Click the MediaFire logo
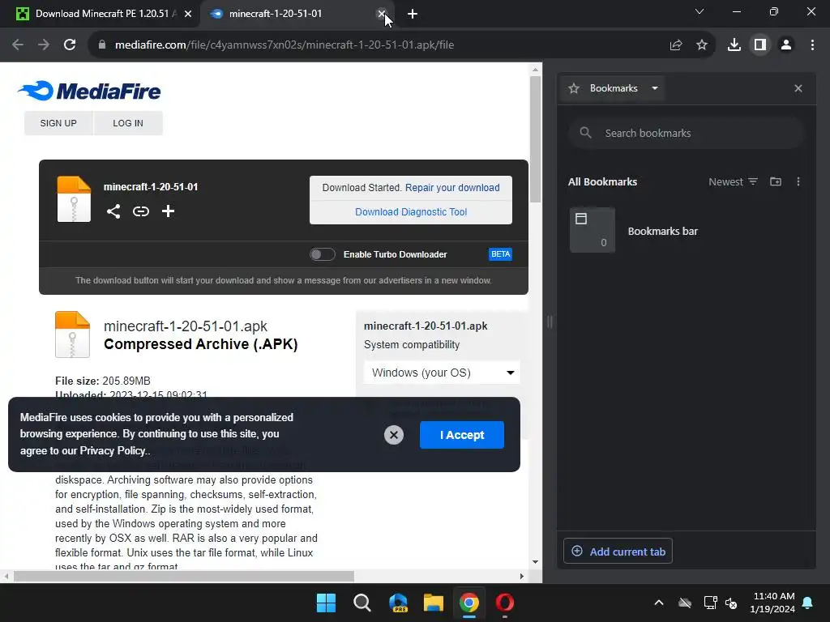The width and height of the screenshot is (830, 622). (89, 91)
